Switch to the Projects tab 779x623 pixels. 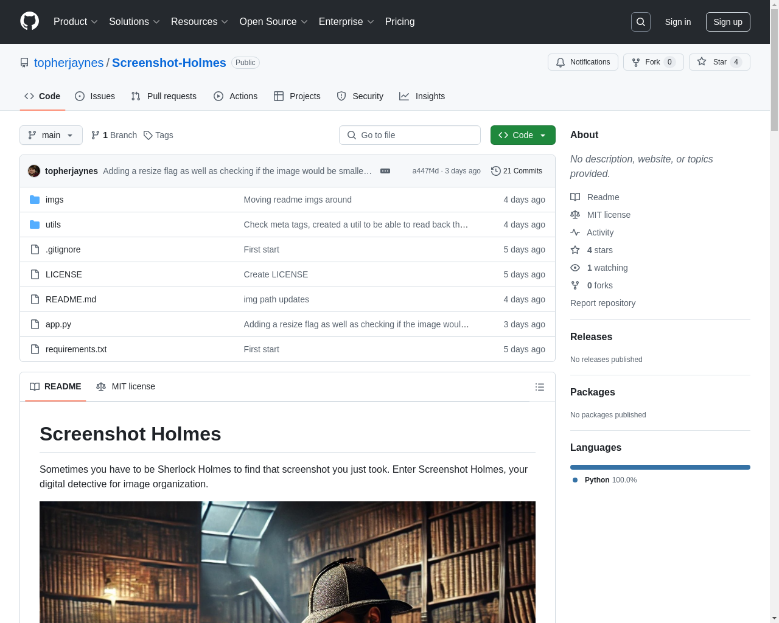click(297, 96)
